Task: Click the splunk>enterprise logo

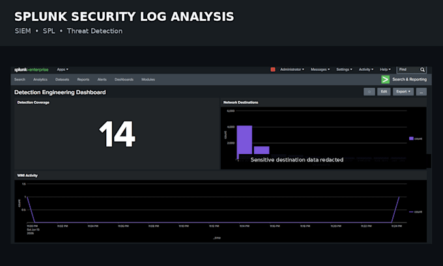Action: 31,70
